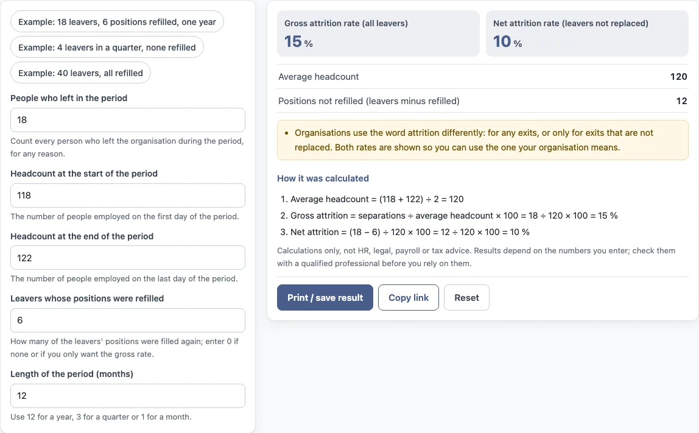Copy the result link

pos(409,297)
